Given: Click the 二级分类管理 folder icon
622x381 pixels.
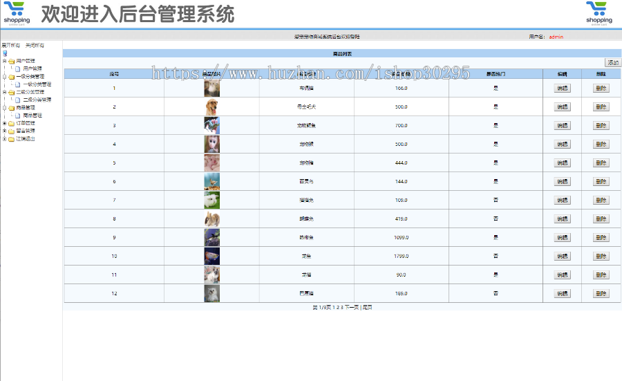Looking at the screenshot, I should (12, 92).
